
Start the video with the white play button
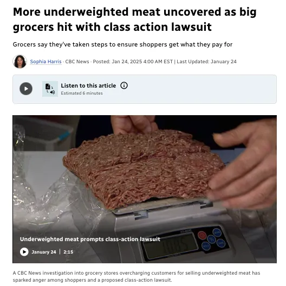[24, 252]
